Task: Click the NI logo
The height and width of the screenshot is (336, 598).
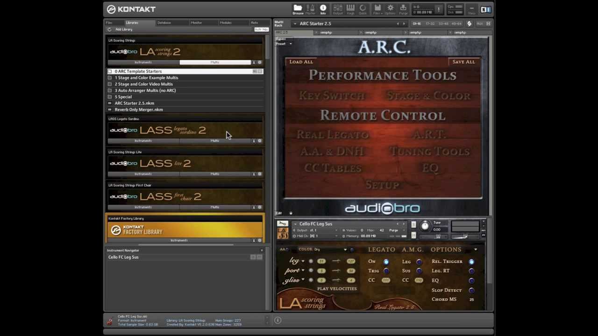Action: click(x=485, y=9)
